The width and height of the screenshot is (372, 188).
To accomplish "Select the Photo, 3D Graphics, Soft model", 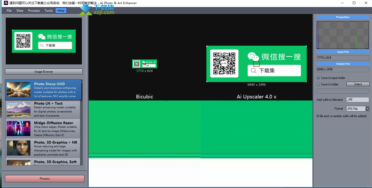I will click(43, 162).
